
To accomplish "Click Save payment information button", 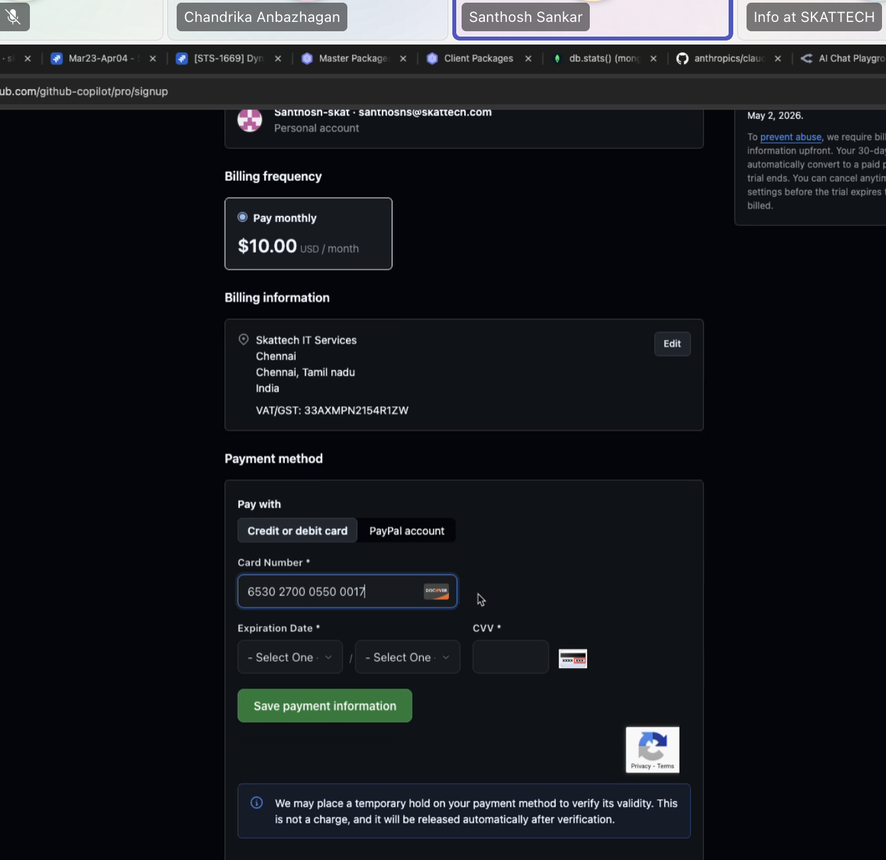I will 325,706.
